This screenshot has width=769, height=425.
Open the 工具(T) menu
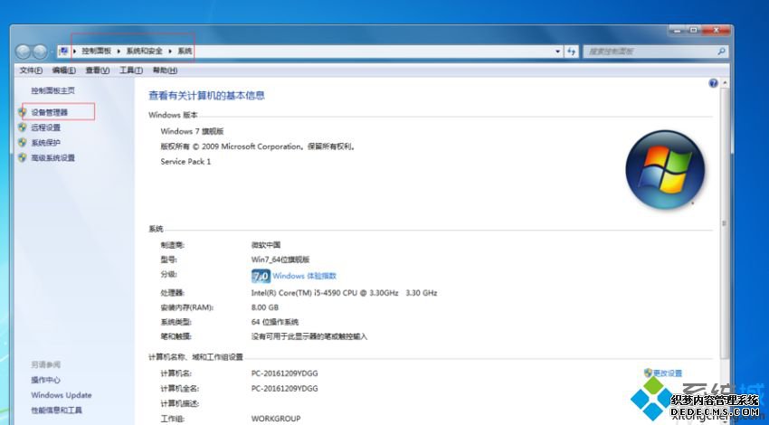(131, 71)
